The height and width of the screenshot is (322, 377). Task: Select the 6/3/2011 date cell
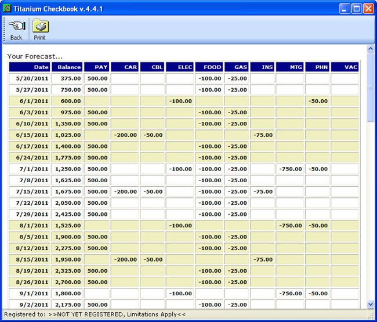tap(30, 113)
